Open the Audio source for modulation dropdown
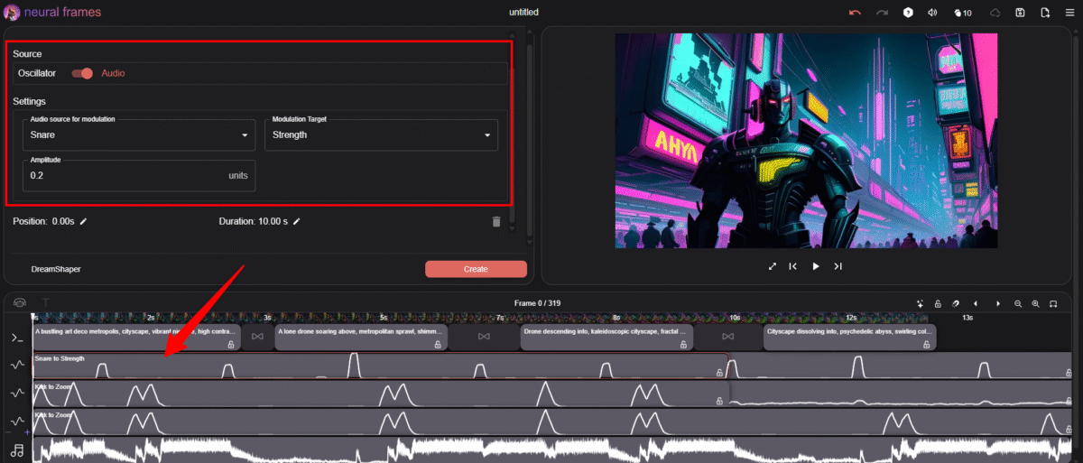Image resolution: width=1083 pixels, height=463 pixels. (139, 134)
